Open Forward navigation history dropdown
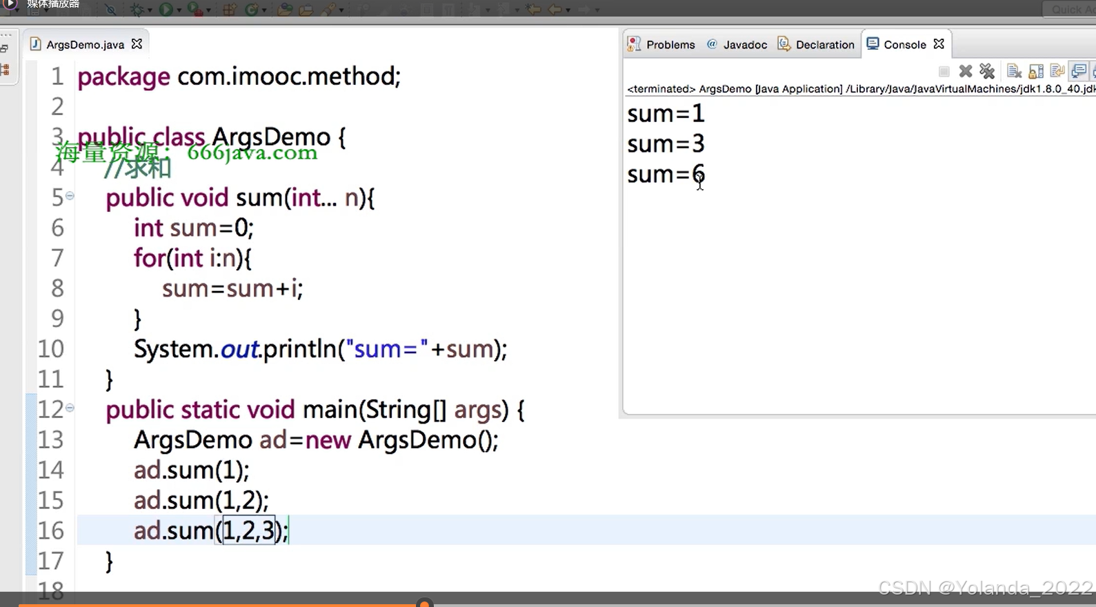The height and width of the screenshot is (607, 1096). tap(597, 10)
